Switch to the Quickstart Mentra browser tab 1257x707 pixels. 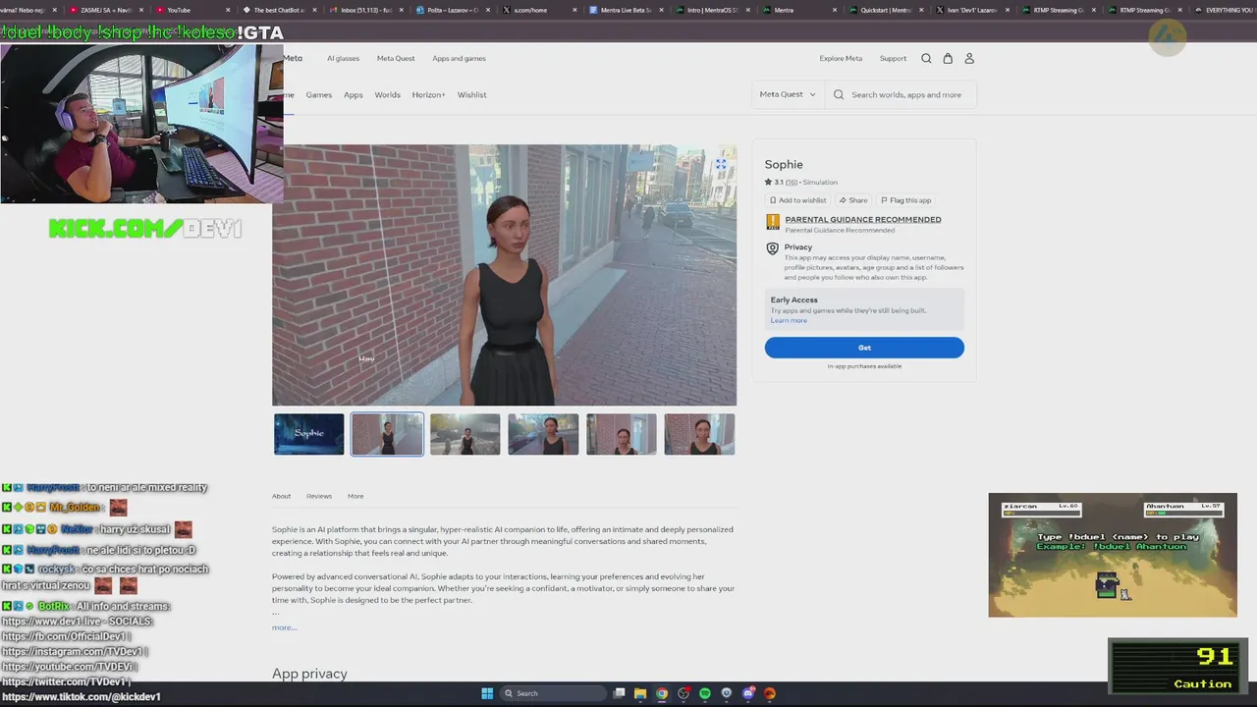pyautogui.click(x=885, y=10)
